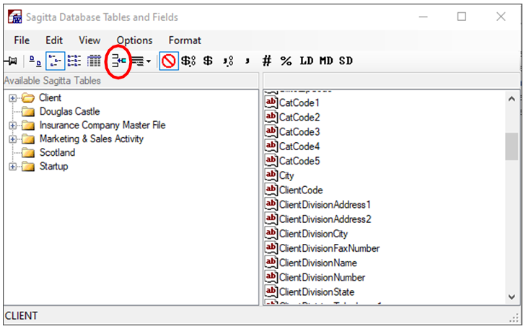The width and height of the screenshot is (526, 329).
Task: Click the fields list scroll up arrow
Action: [512, 99]
